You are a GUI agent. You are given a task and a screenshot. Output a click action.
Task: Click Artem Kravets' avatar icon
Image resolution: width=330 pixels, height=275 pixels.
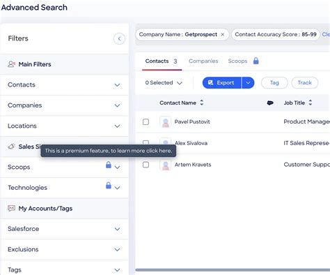point(166,165)
